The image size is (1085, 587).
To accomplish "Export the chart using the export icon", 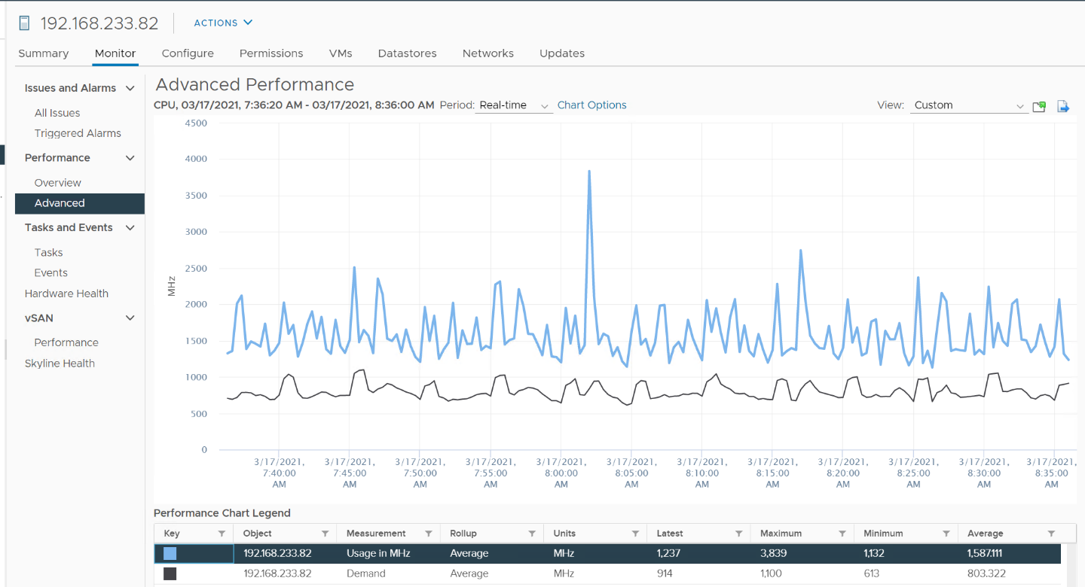I will (x=1063, y=106).
